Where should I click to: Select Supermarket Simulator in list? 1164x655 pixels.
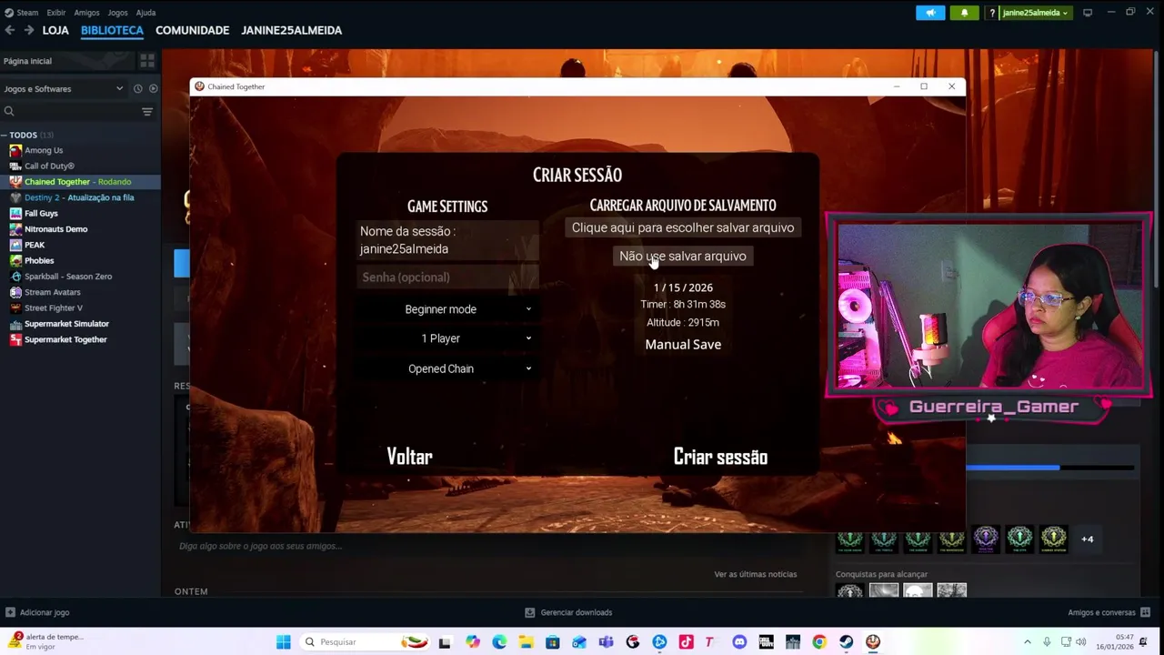click(x=66, y=324)
